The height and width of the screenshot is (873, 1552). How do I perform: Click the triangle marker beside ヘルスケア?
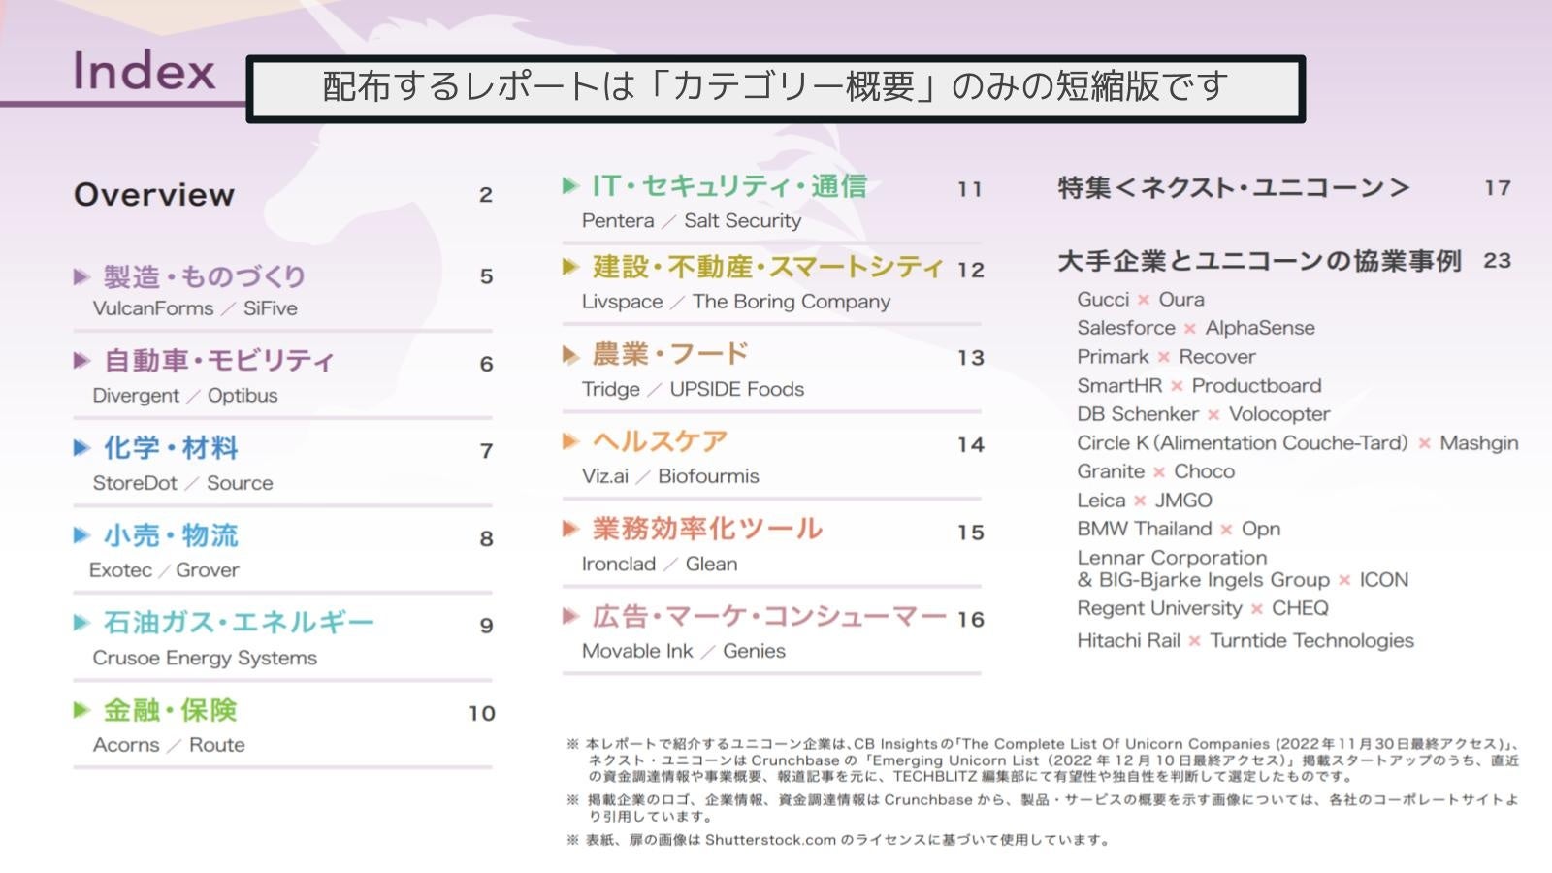(570, 442)
